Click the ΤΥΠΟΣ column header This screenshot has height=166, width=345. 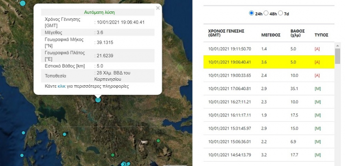(x=321, y=35)
